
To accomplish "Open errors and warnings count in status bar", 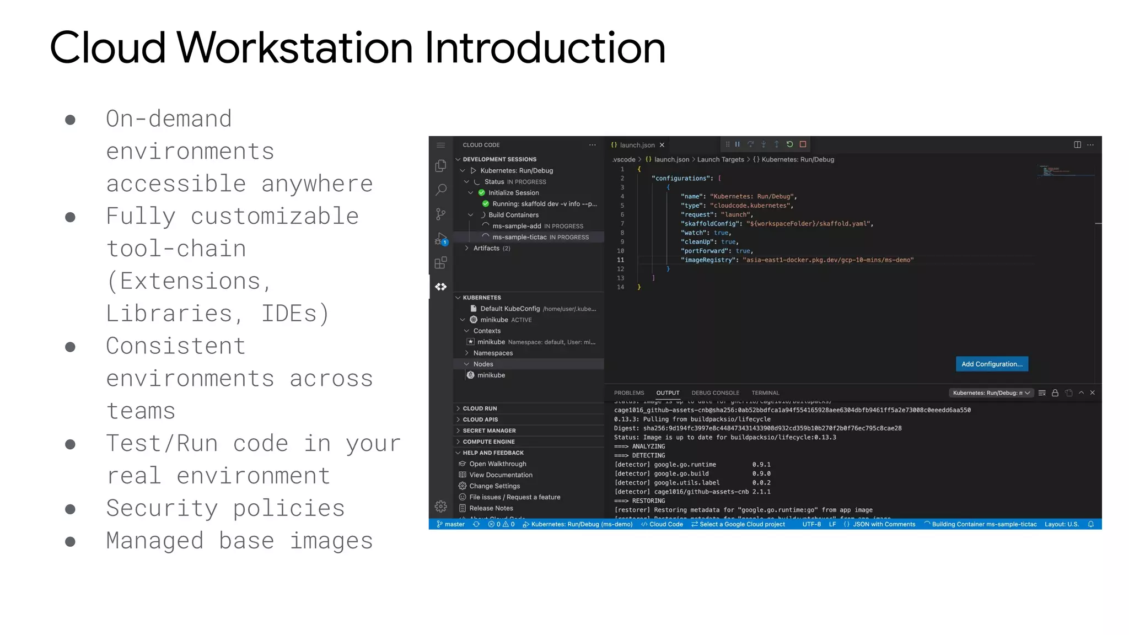I will pyautogui.click(x=501, y=524).
